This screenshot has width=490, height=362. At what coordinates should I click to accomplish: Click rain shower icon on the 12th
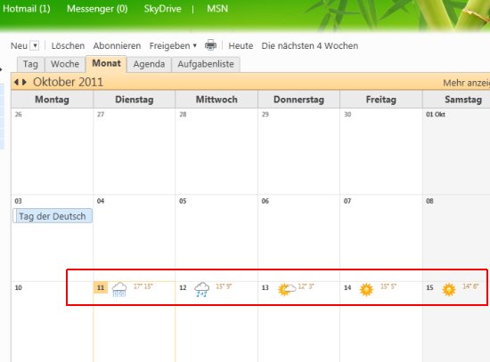(202, 290)
